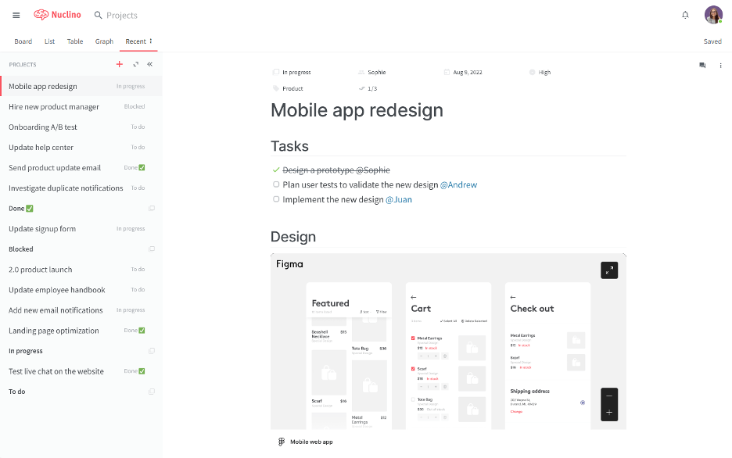Uncheck the completed Design a prototype task
732x458 pixels.
tap(275, 170)
